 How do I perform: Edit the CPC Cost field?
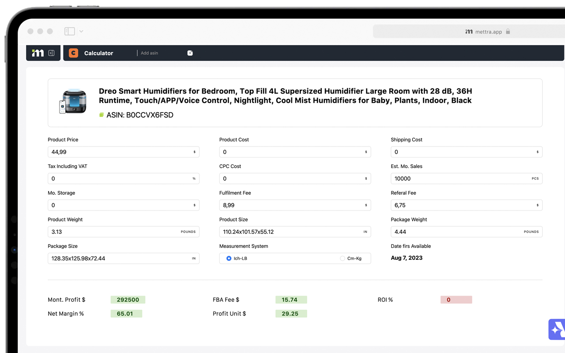point(295,179)
